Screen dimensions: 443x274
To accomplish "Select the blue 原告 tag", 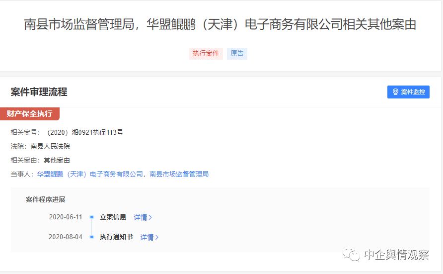I will point(237,53).
